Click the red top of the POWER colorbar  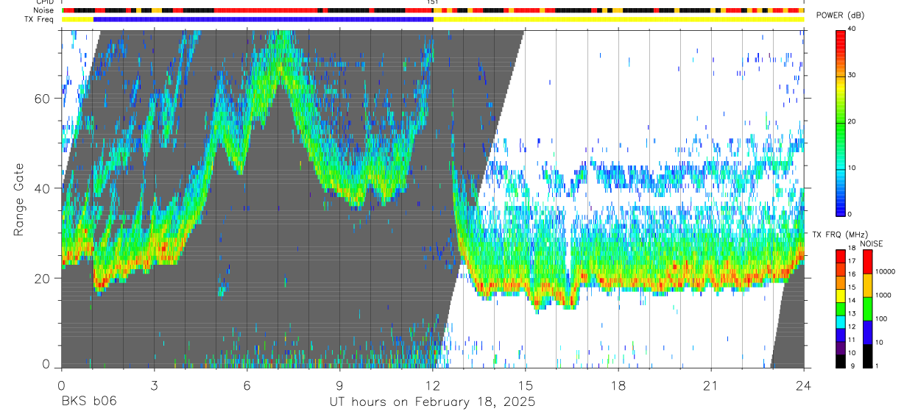pyautogui.click(x=841, y=37)
